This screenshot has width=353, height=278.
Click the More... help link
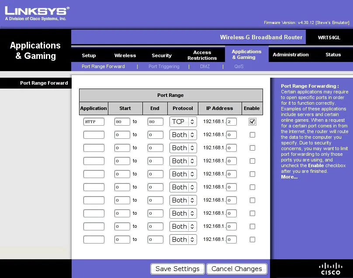[x=289, y=177]
